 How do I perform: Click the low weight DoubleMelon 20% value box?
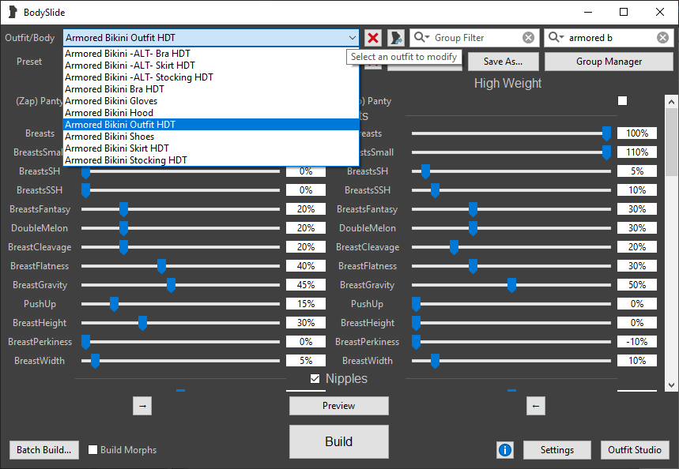[306, 228]
